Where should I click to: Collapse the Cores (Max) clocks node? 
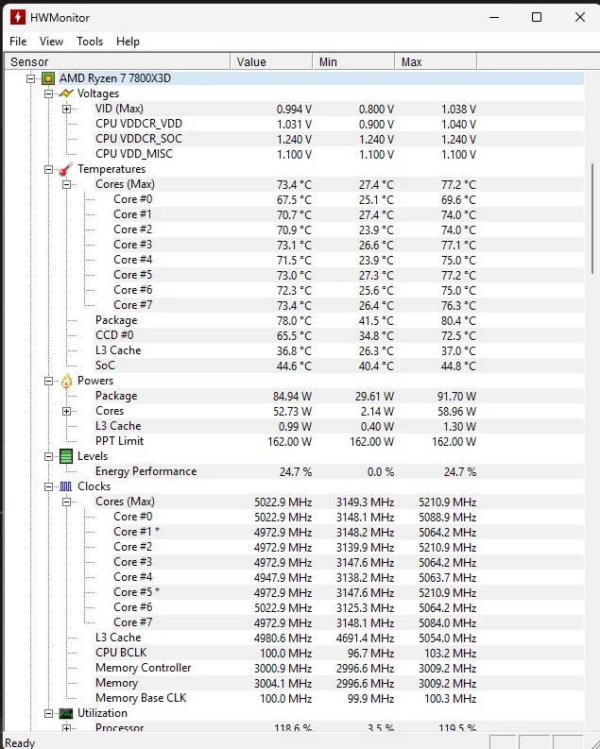pyautogui.click(x=67, y=502)
